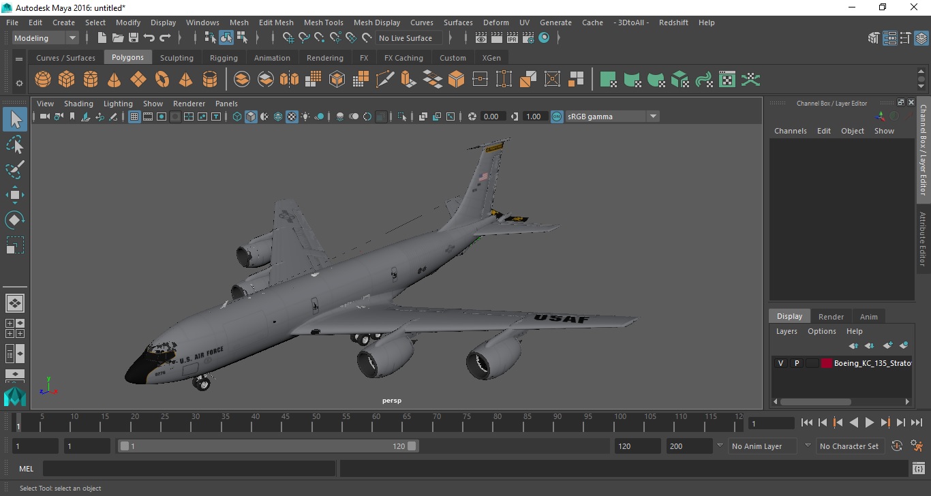Go to end of playback range

pyautogui.click(x=917, y=422)
